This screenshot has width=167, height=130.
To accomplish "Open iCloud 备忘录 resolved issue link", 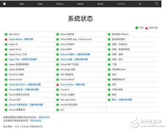I will coord(23,90).
